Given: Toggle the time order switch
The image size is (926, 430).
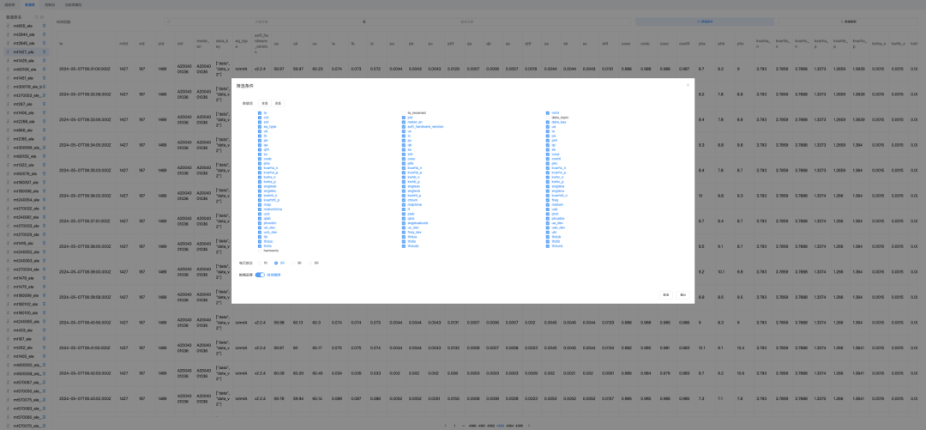Looking at the screenshot, I should [x=260, y=275].
